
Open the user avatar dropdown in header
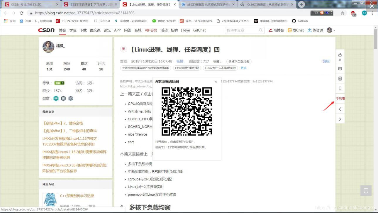pos(331,30)
